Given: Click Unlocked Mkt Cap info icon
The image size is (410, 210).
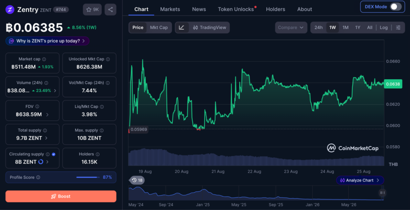Looking at the screenshot, I should (108, 59).
